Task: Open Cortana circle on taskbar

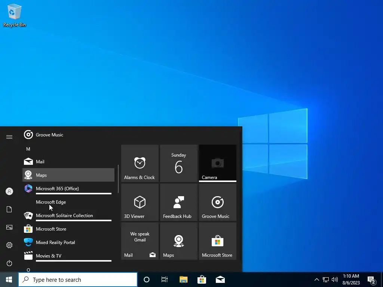Action: pos(146,280)
